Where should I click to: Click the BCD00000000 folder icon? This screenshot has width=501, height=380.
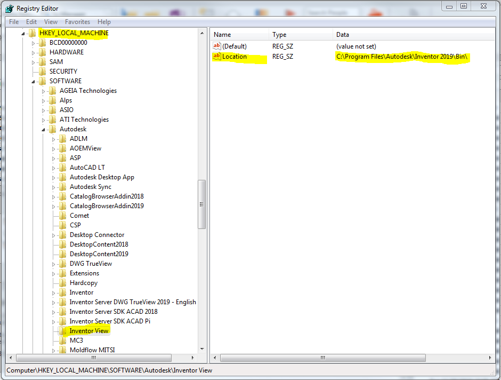tap(43, 43)
